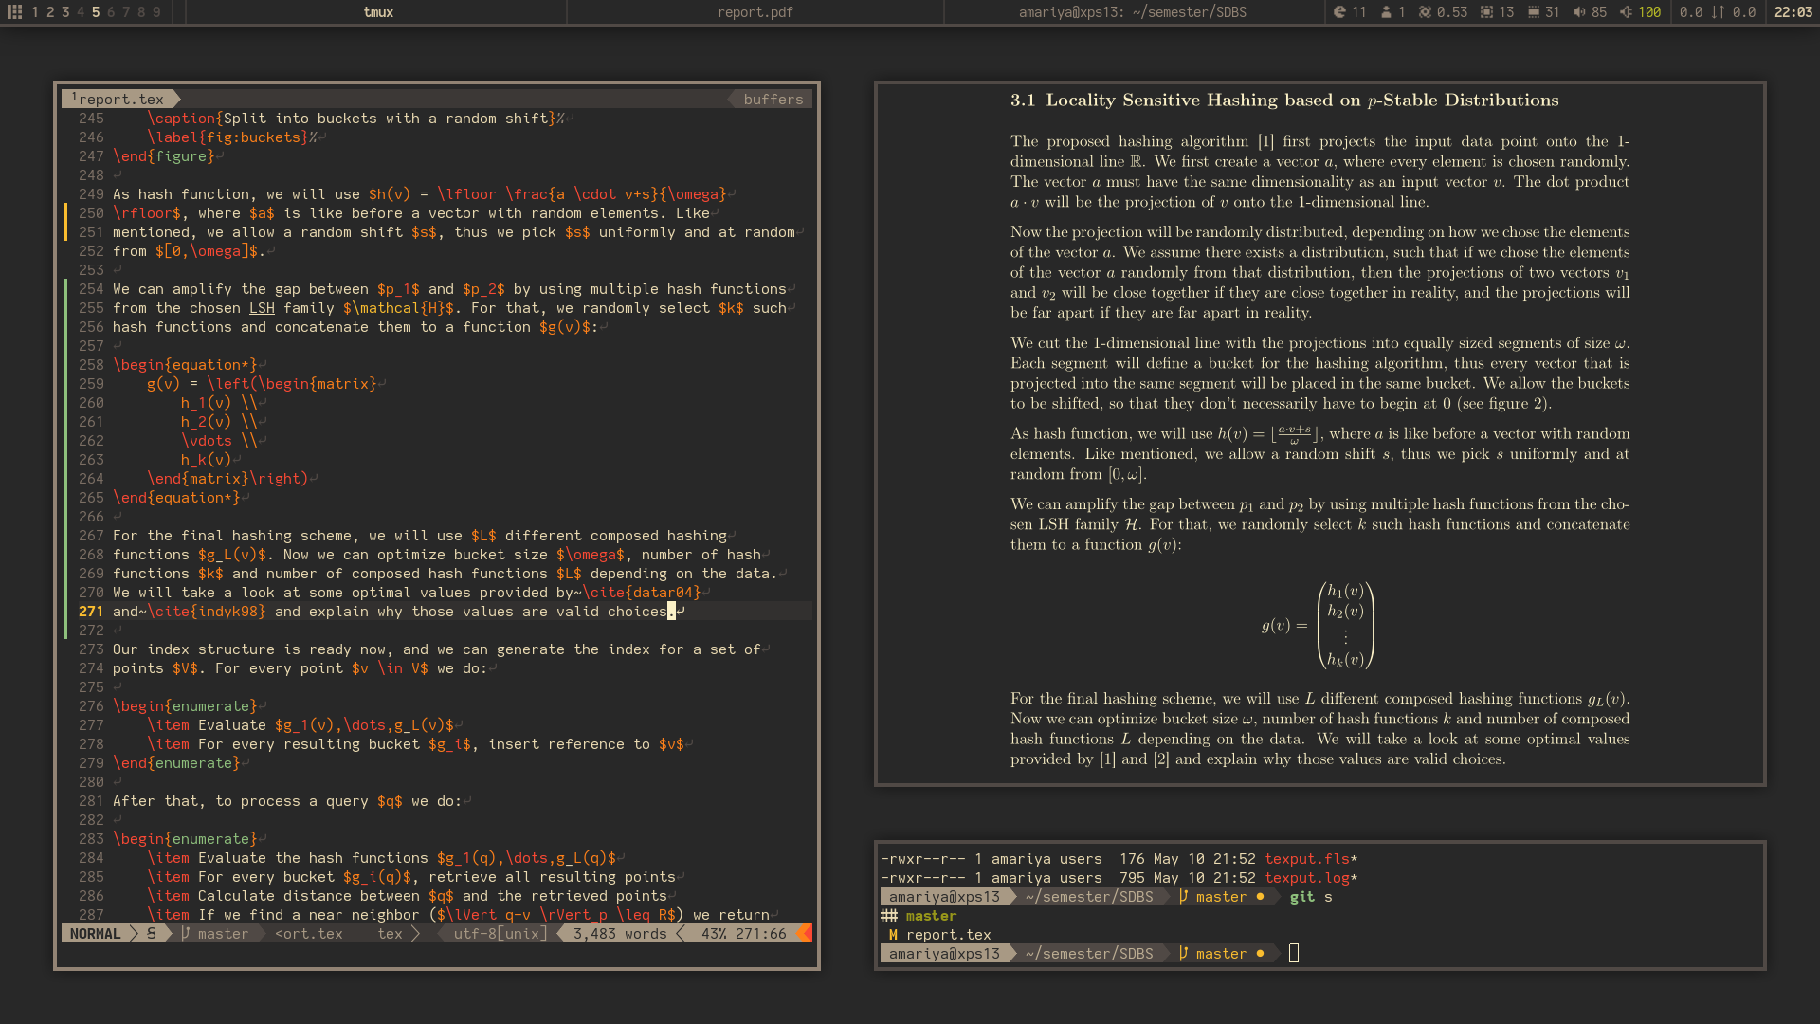Click the network up/down arrows icon

[1718, 12]
